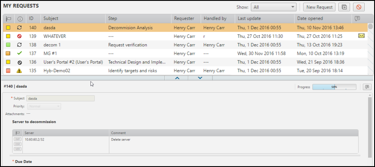Image resolution: width=375 pixels, height=167 pixels.
Task: Click the comments column header icon
Action: click(x=357, y=18)
